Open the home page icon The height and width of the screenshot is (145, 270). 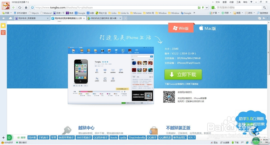[x=26, y=8]
